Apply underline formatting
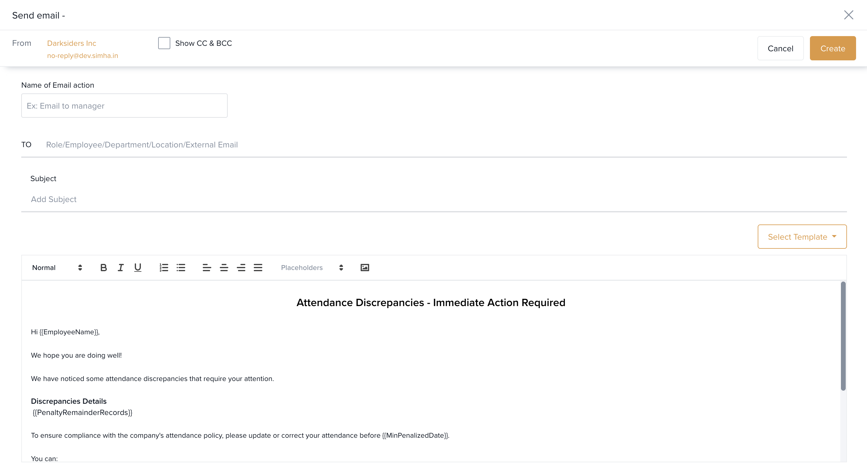Image resolution: width=867 pixels, height=472 pixels. pyautogui.click(x=138, y=268)
